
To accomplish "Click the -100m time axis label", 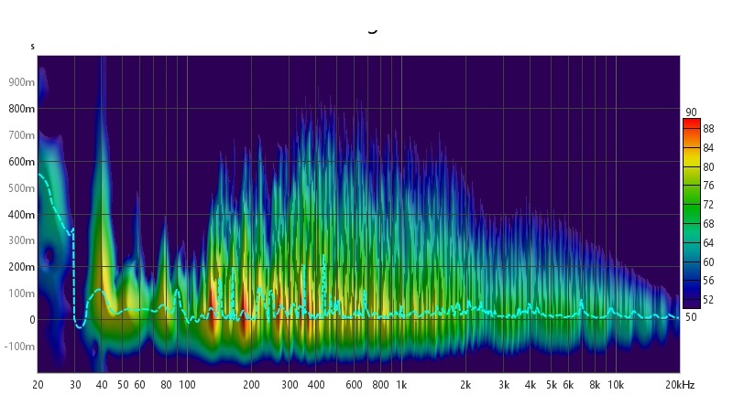I will pyautogui.click(x=20, y=347).
